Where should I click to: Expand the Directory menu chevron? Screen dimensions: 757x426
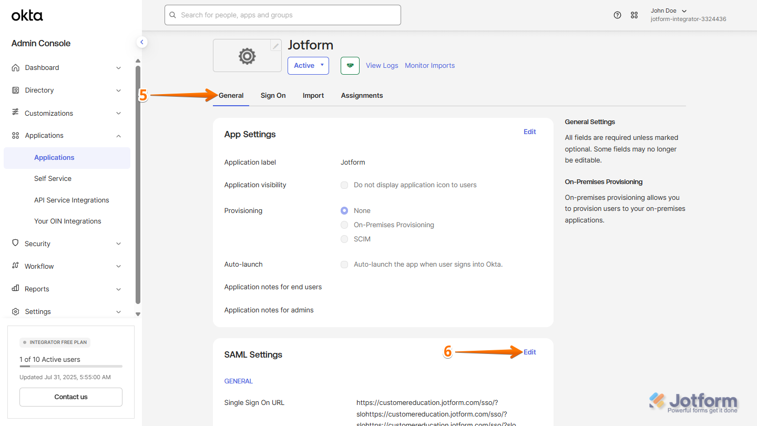tap(118, 90)
